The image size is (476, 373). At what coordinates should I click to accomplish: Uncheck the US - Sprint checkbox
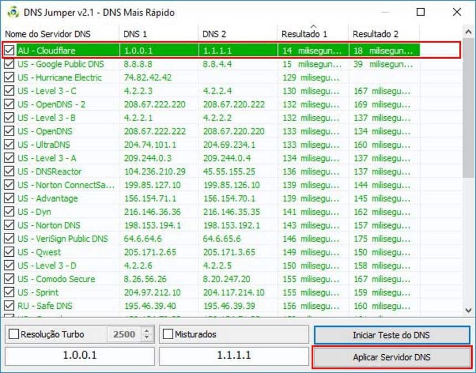9,292
